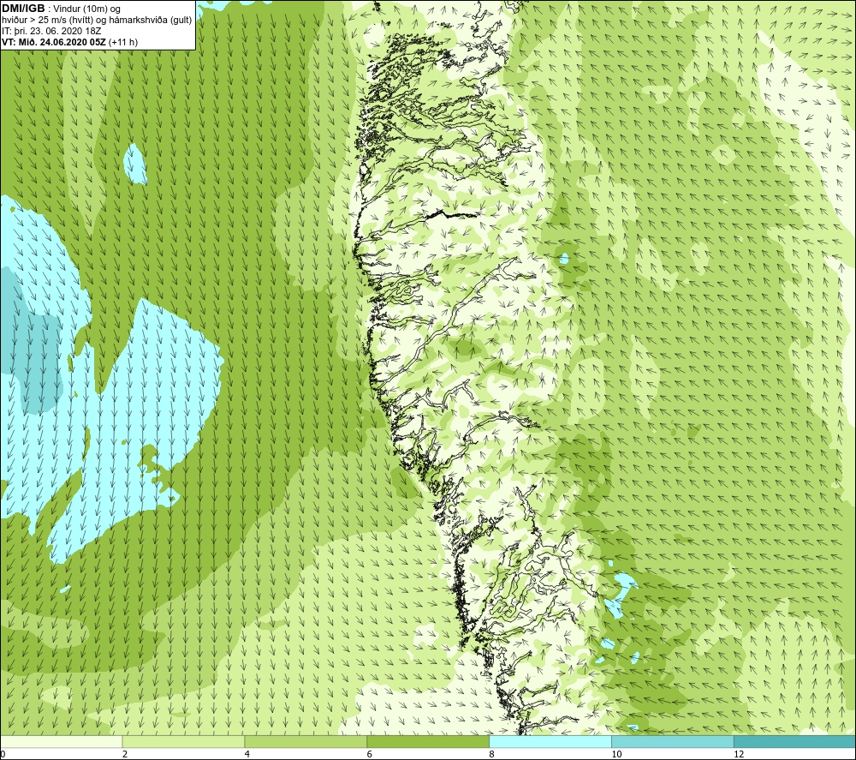Click the "4" label on the wind scale
Image resolution: width=856 pixels, height=760 pixels.
point(247,754)
